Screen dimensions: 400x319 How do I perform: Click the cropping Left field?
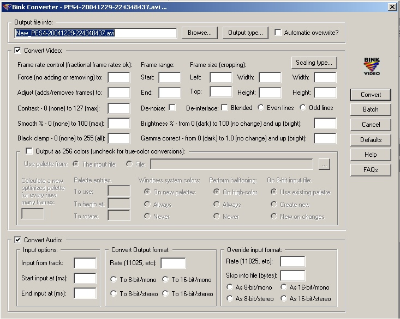click(221, 78)
